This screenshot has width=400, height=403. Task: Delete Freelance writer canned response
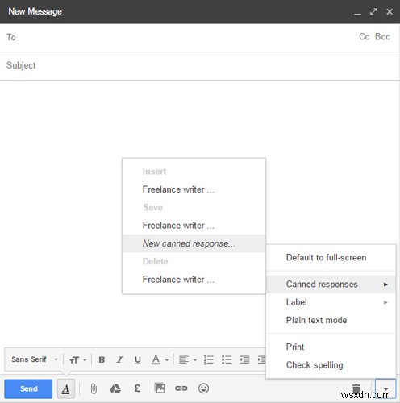pos(194,280)
